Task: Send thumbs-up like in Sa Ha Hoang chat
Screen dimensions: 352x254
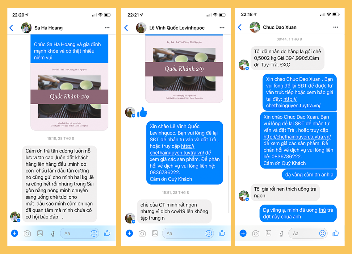Action: click(x=107, y=233)
